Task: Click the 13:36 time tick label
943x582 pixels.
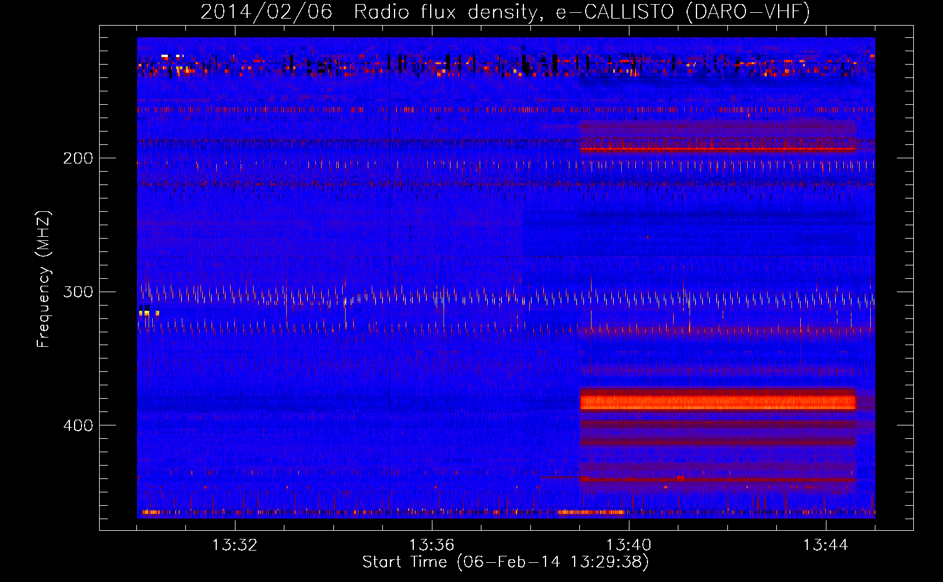Action: (x=432, y=545)
